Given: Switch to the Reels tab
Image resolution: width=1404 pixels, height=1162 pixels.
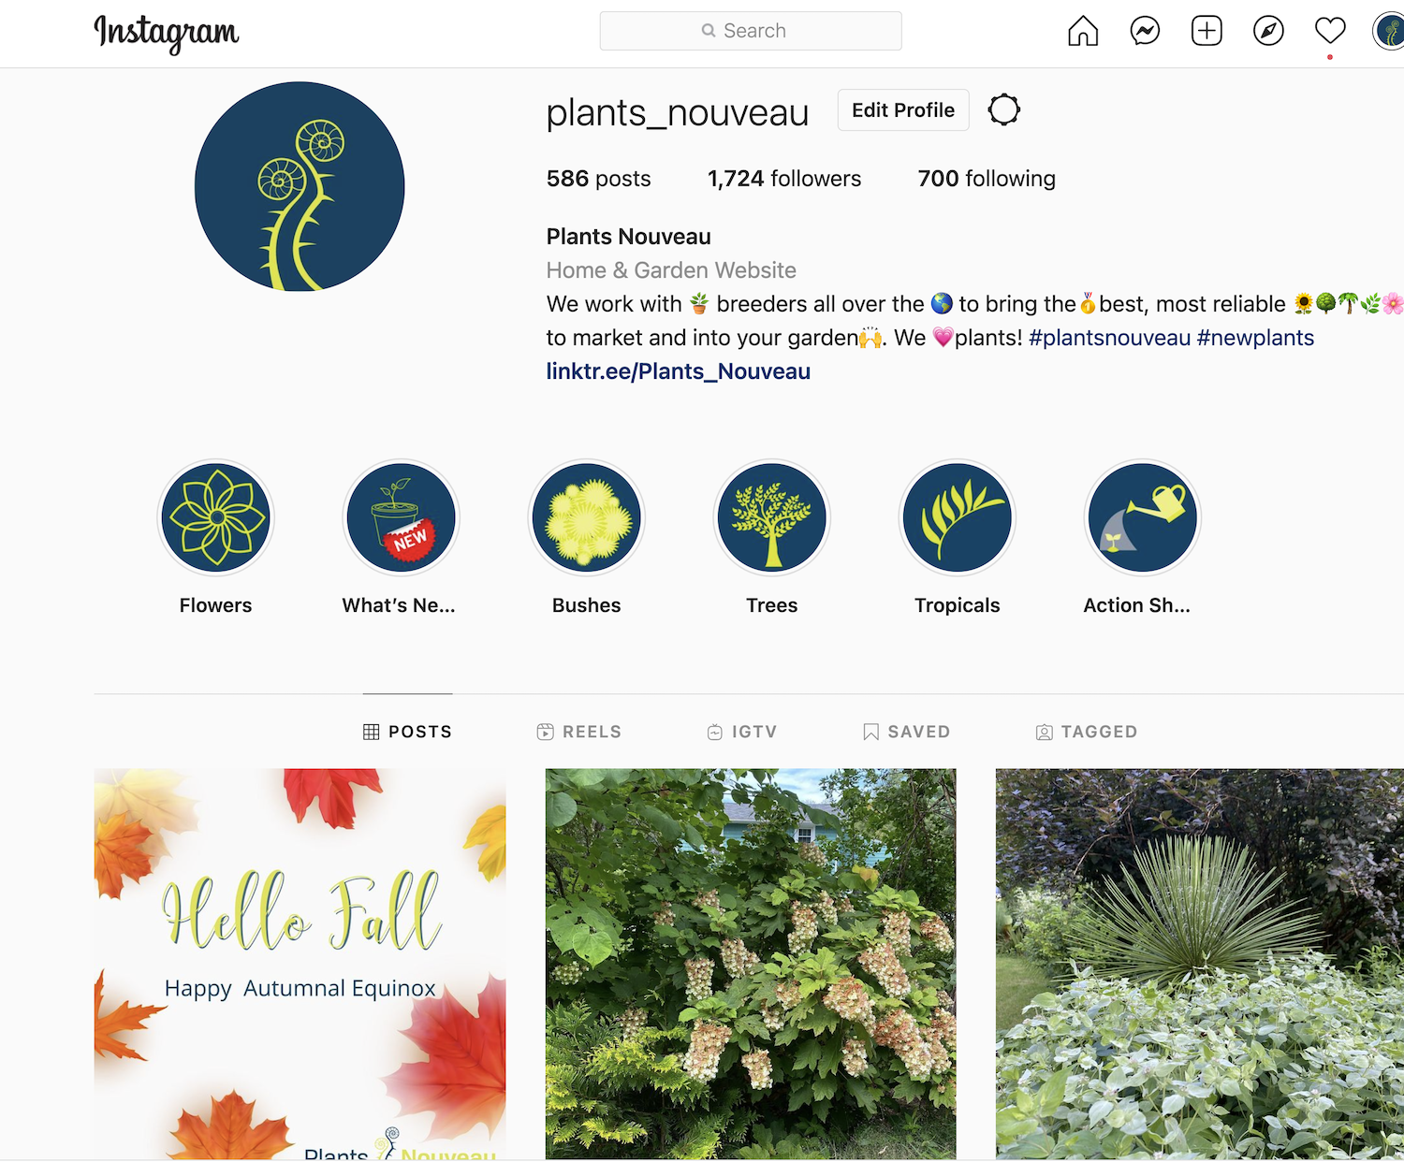Looking at the screenshot, I should (x=579, y=732).
